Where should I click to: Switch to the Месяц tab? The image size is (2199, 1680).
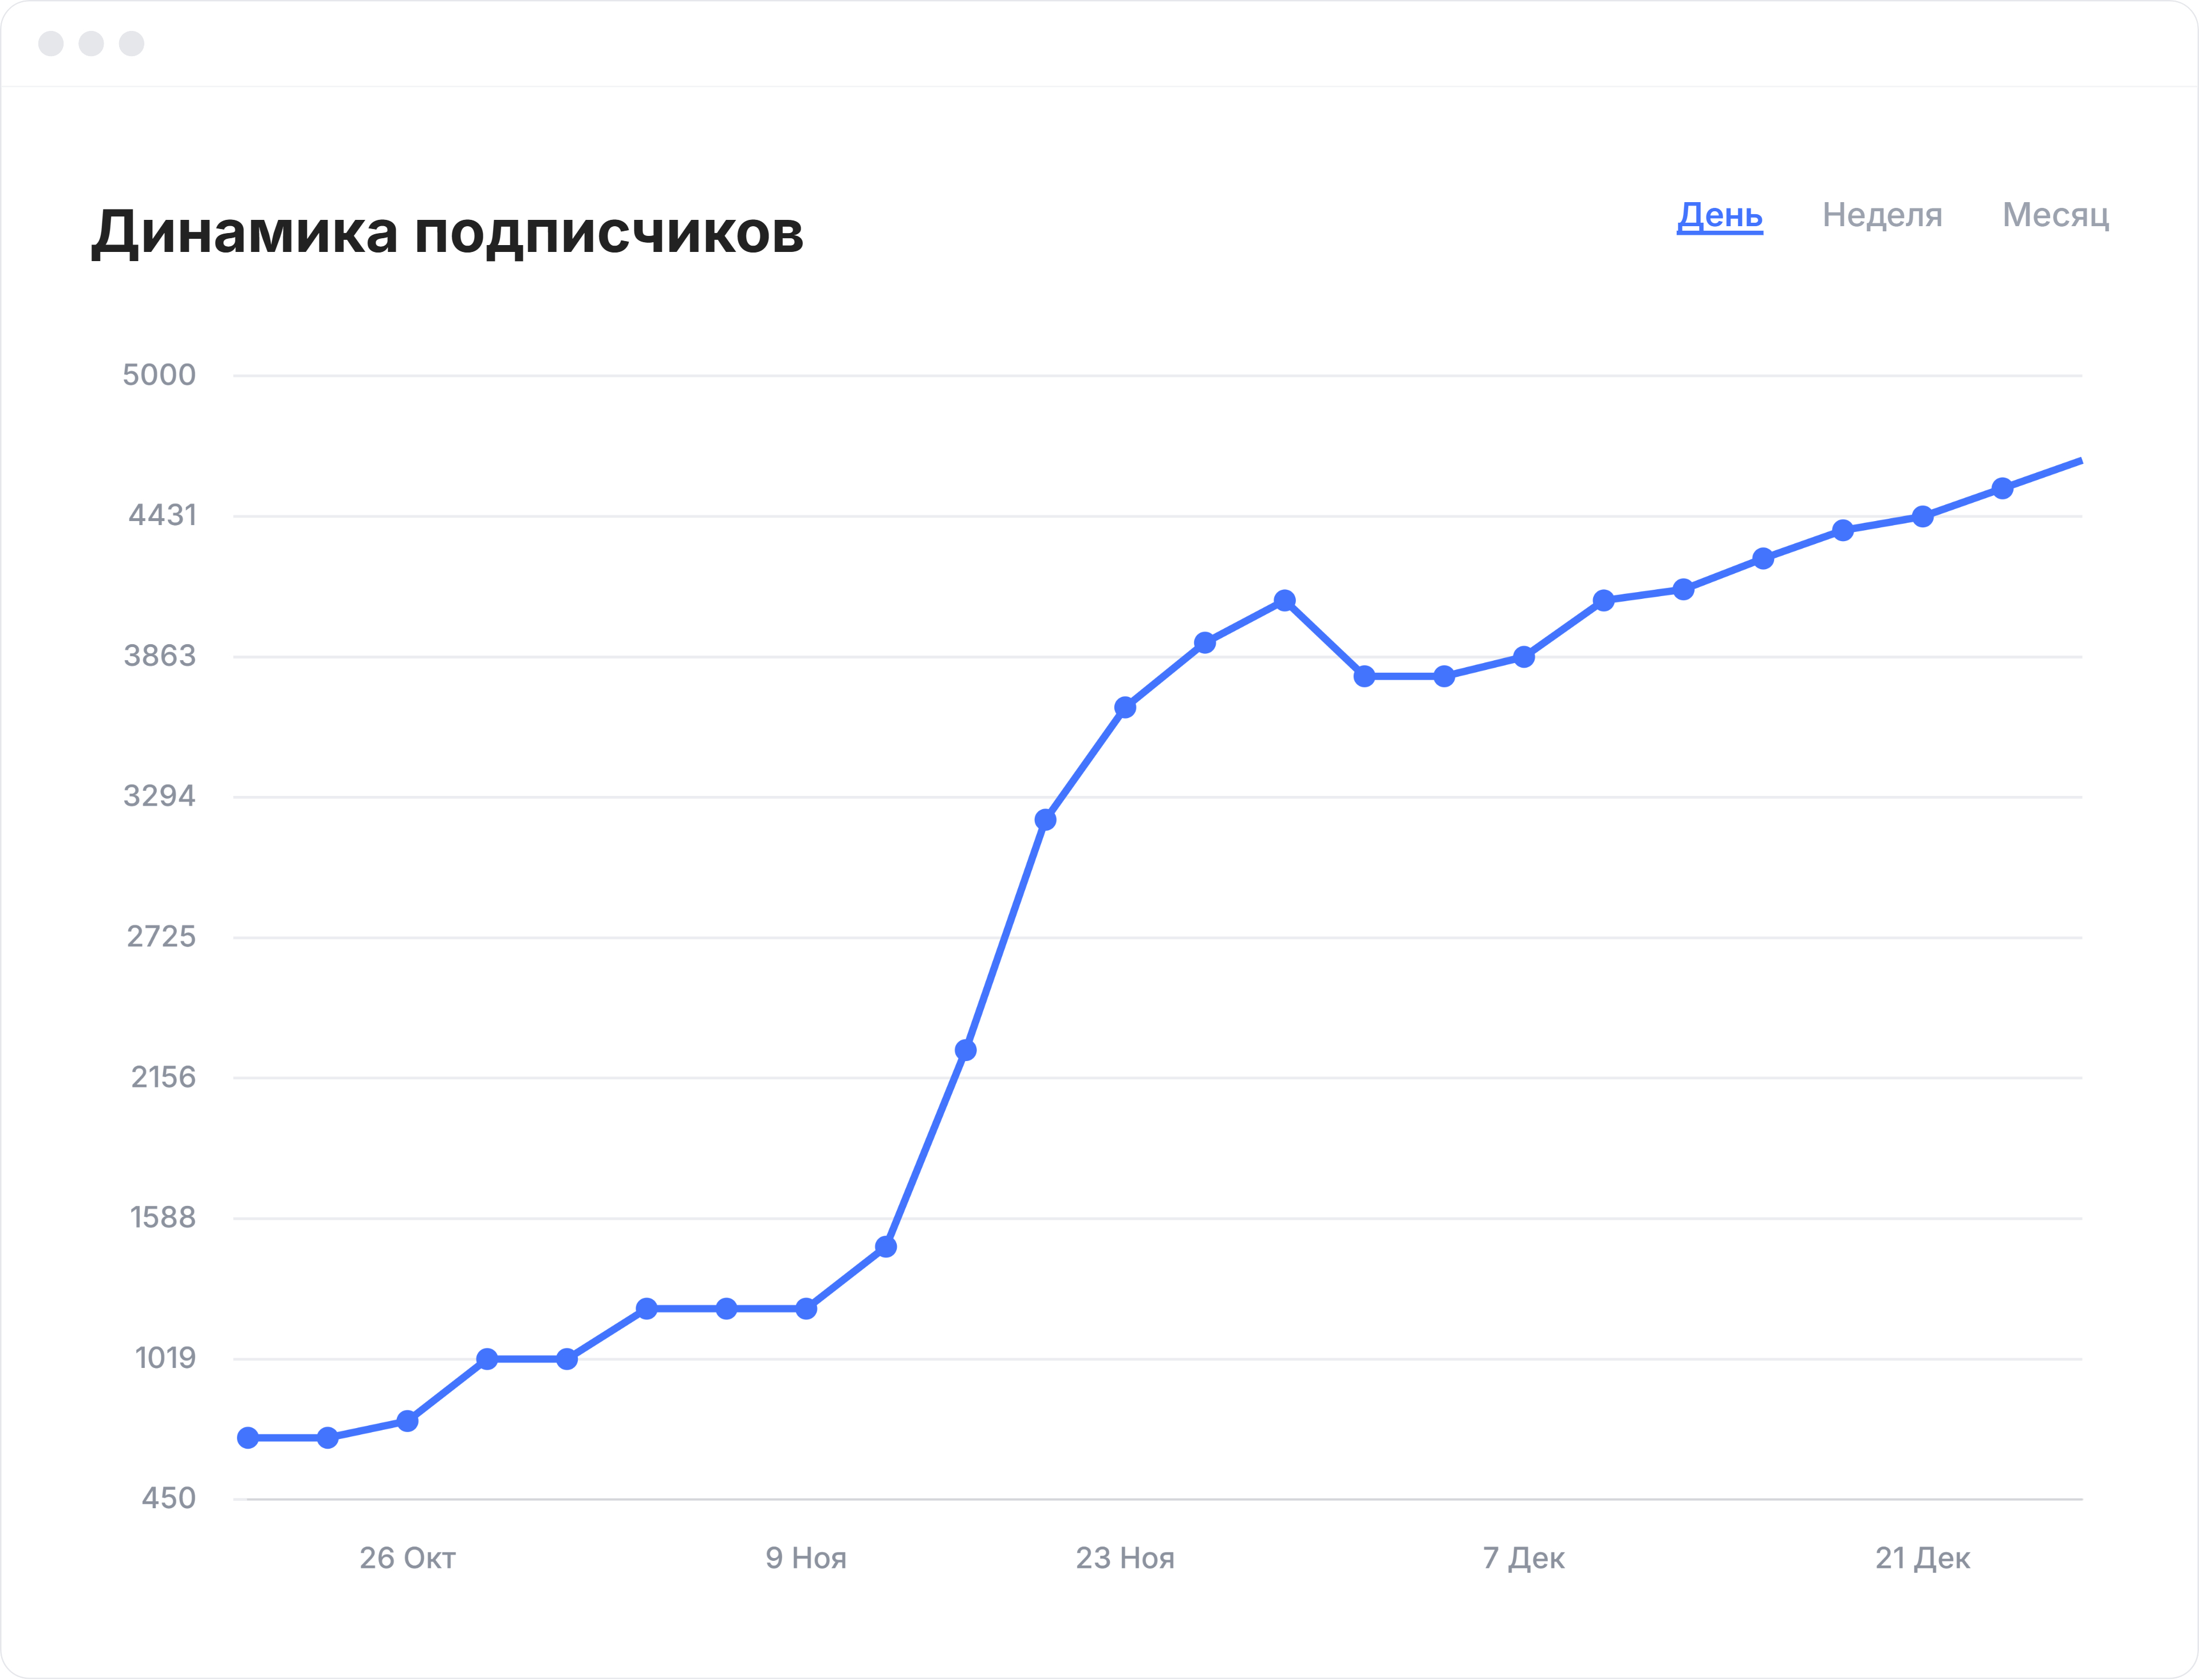click(2056, 215)
